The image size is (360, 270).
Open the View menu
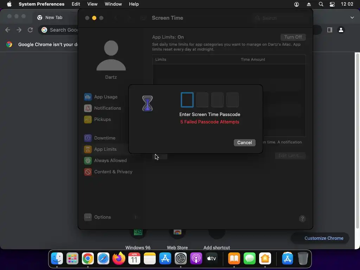92,4
